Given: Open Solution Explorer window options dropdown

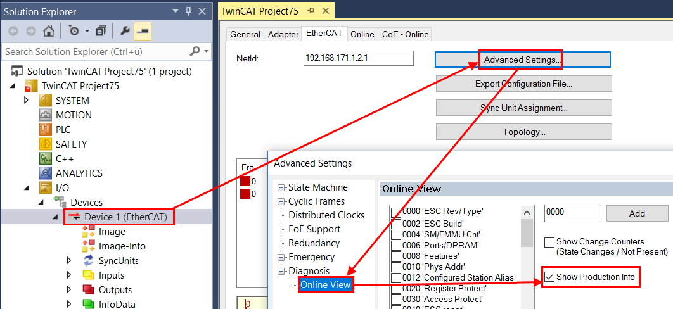Looking at the screenshot, I should (x=175, y=11).
